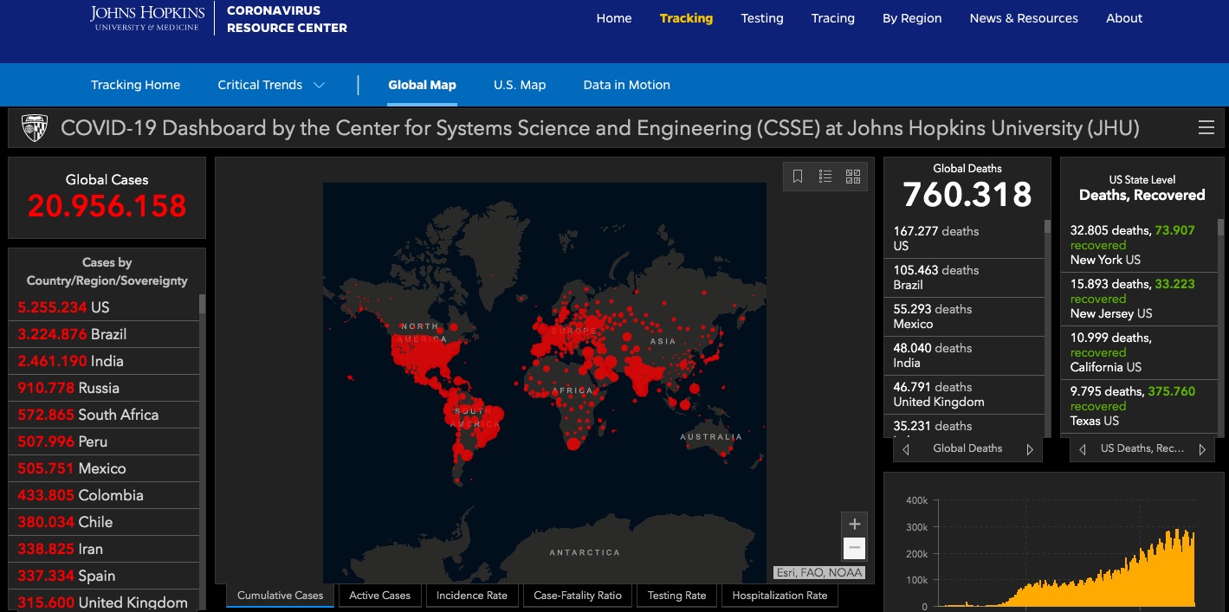Image resolution: width=1229 pixels, height=612 pixels.
Task: Switch to the Incidence Rate tab
Action: tap(472, 596)
